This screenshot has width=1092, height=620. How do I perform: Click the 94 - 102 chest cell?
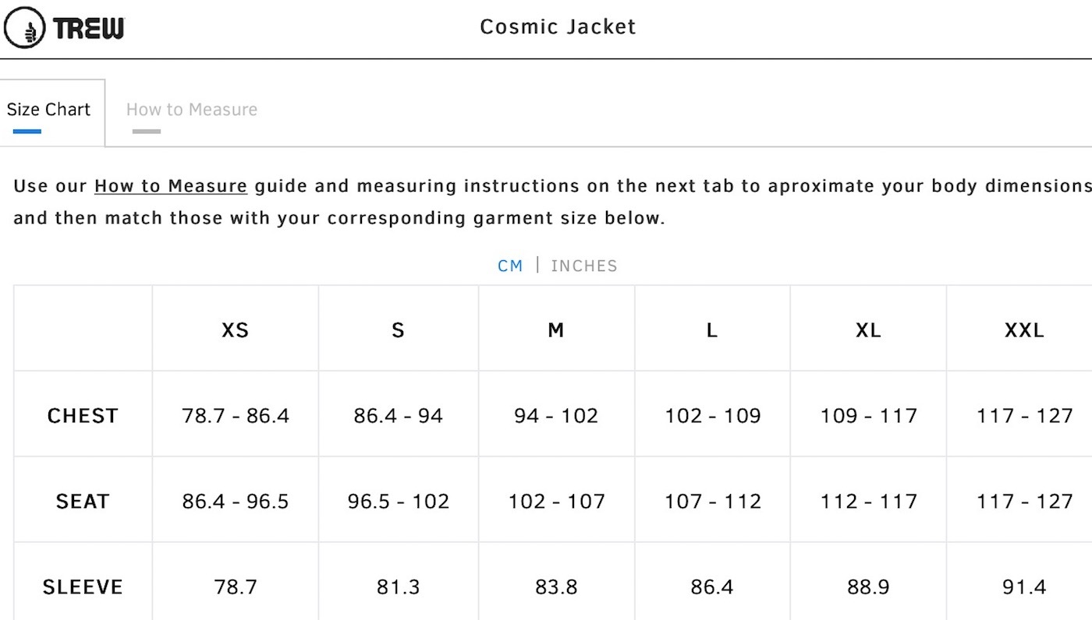point(556,415)
